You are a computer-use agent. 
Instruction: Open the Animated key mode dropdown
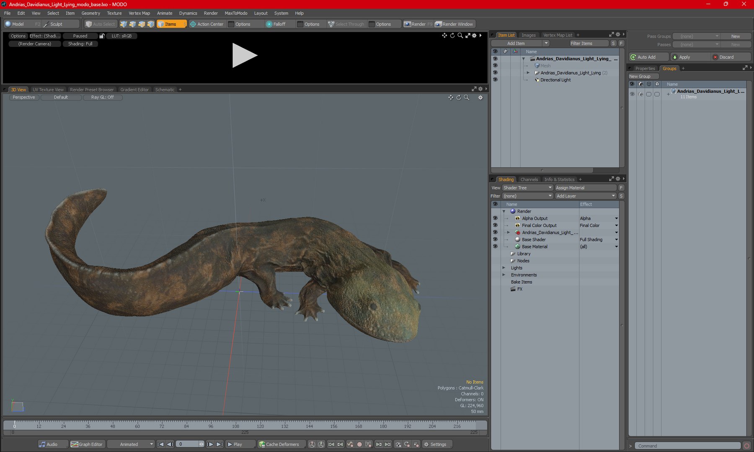click(131, 444)
